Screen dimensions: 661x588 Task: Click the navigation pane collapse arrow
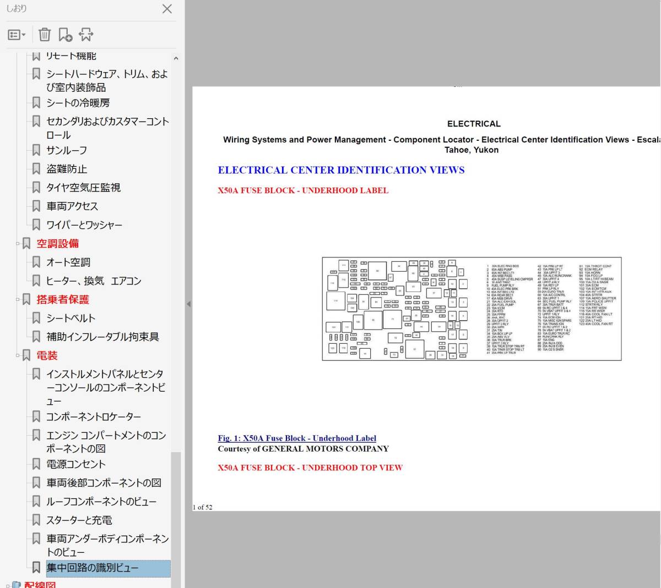[x=188, y=304]
